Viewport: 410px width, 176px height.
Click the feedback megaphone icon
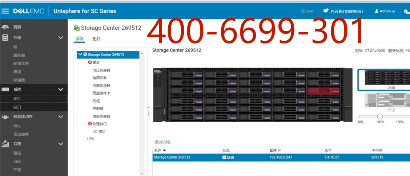pos(326,11)
